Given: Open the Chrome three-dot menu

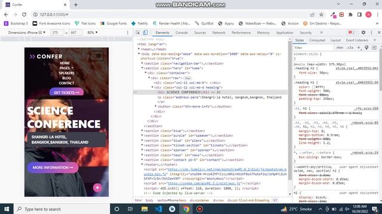Looking at the screenshot, I should (x=377, y=14).
